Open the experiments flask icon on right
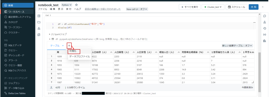This screenshot has width=269, height=97. [264, 22]
